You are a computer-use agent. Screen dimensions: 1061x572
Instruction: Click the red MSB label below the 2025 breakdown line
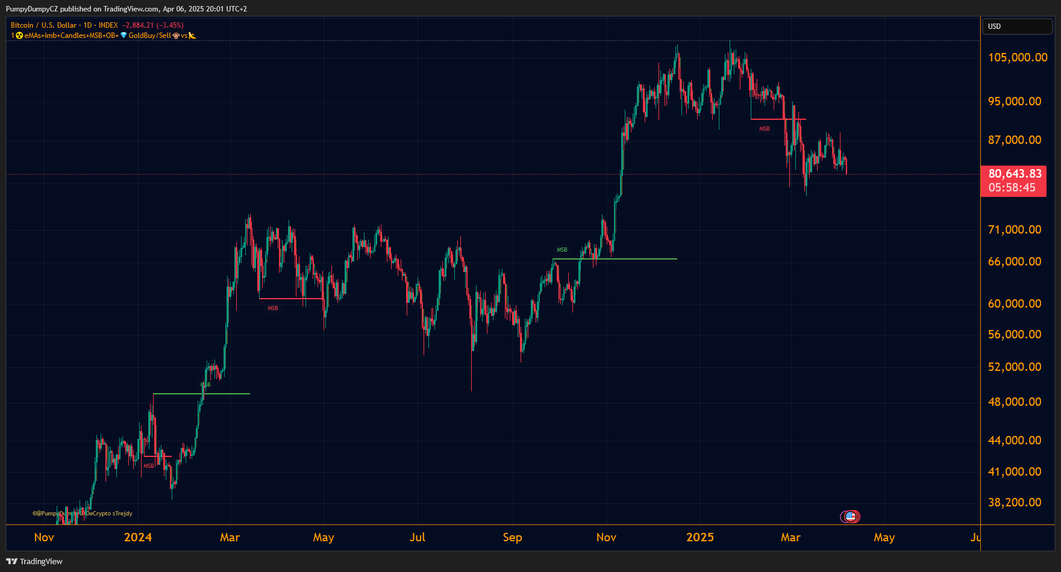click(x=765, y=129)
